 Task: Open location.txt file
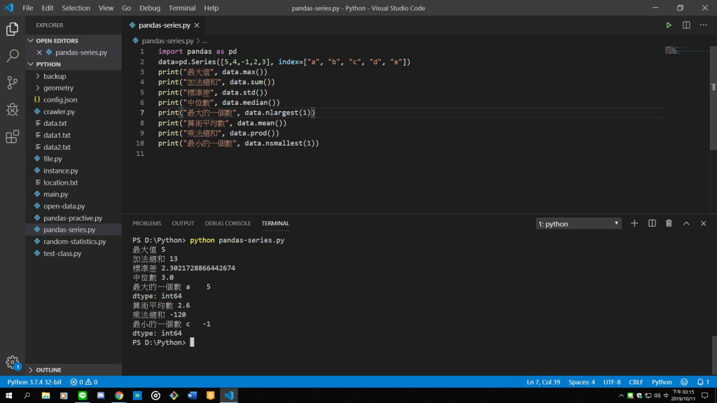(74, 183)
